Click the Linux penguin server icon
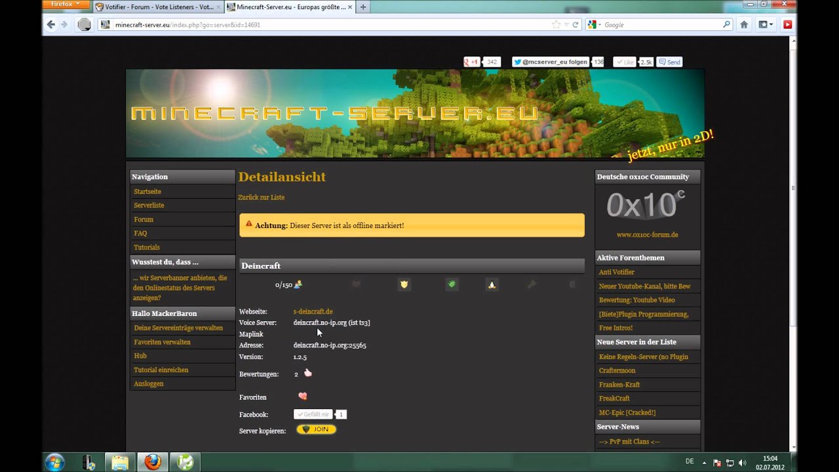 pos(492,285)
